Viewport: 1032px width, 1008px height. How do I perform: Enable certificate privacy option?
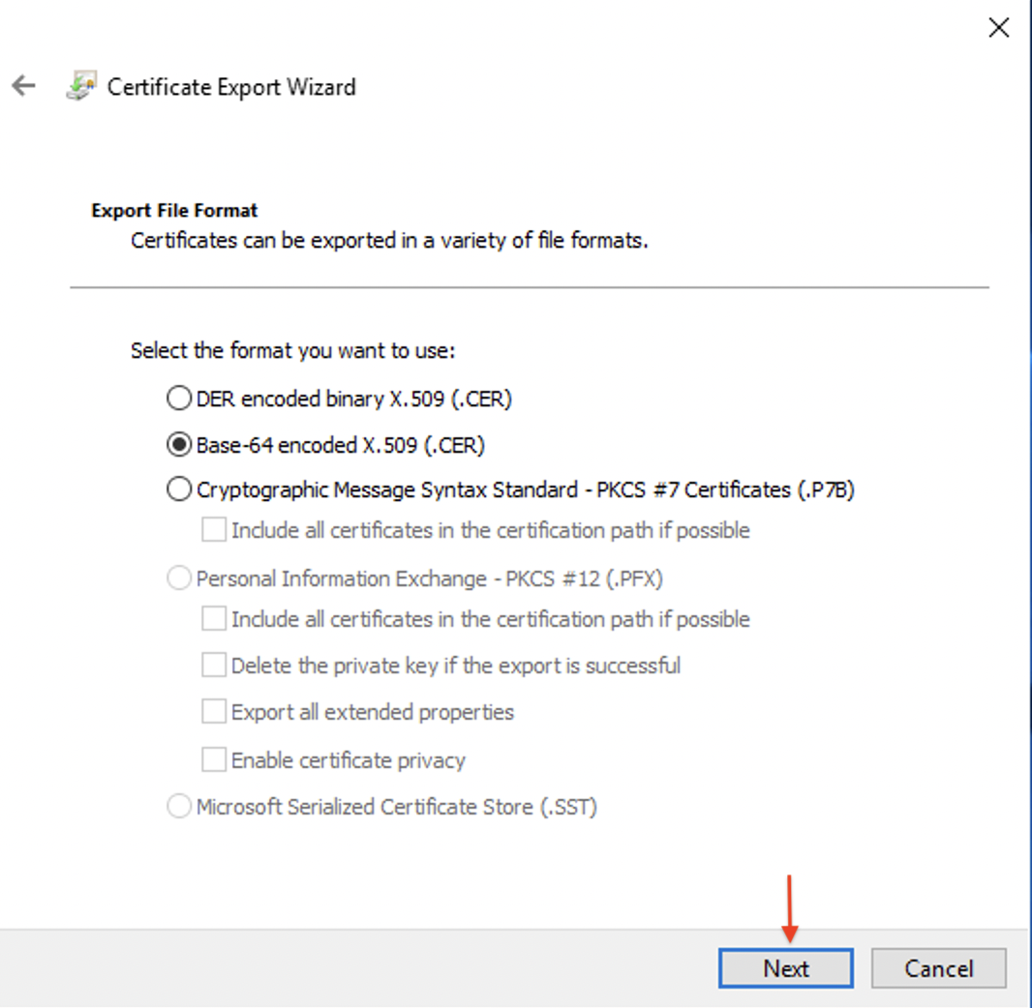213,759
